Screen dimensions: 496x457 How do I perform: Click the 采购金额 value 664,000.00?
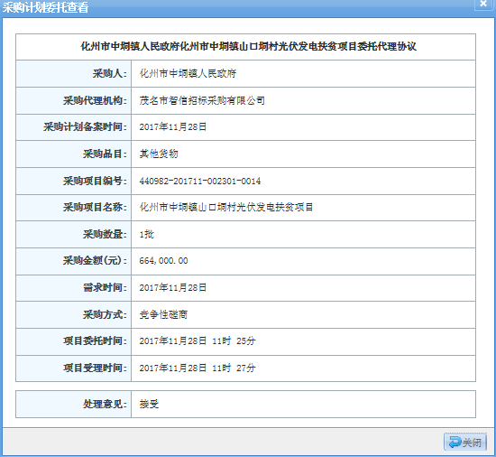163,261
